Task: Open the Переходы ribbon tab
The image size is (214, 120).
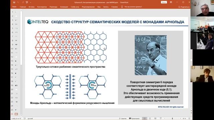Action: (53, 7)
